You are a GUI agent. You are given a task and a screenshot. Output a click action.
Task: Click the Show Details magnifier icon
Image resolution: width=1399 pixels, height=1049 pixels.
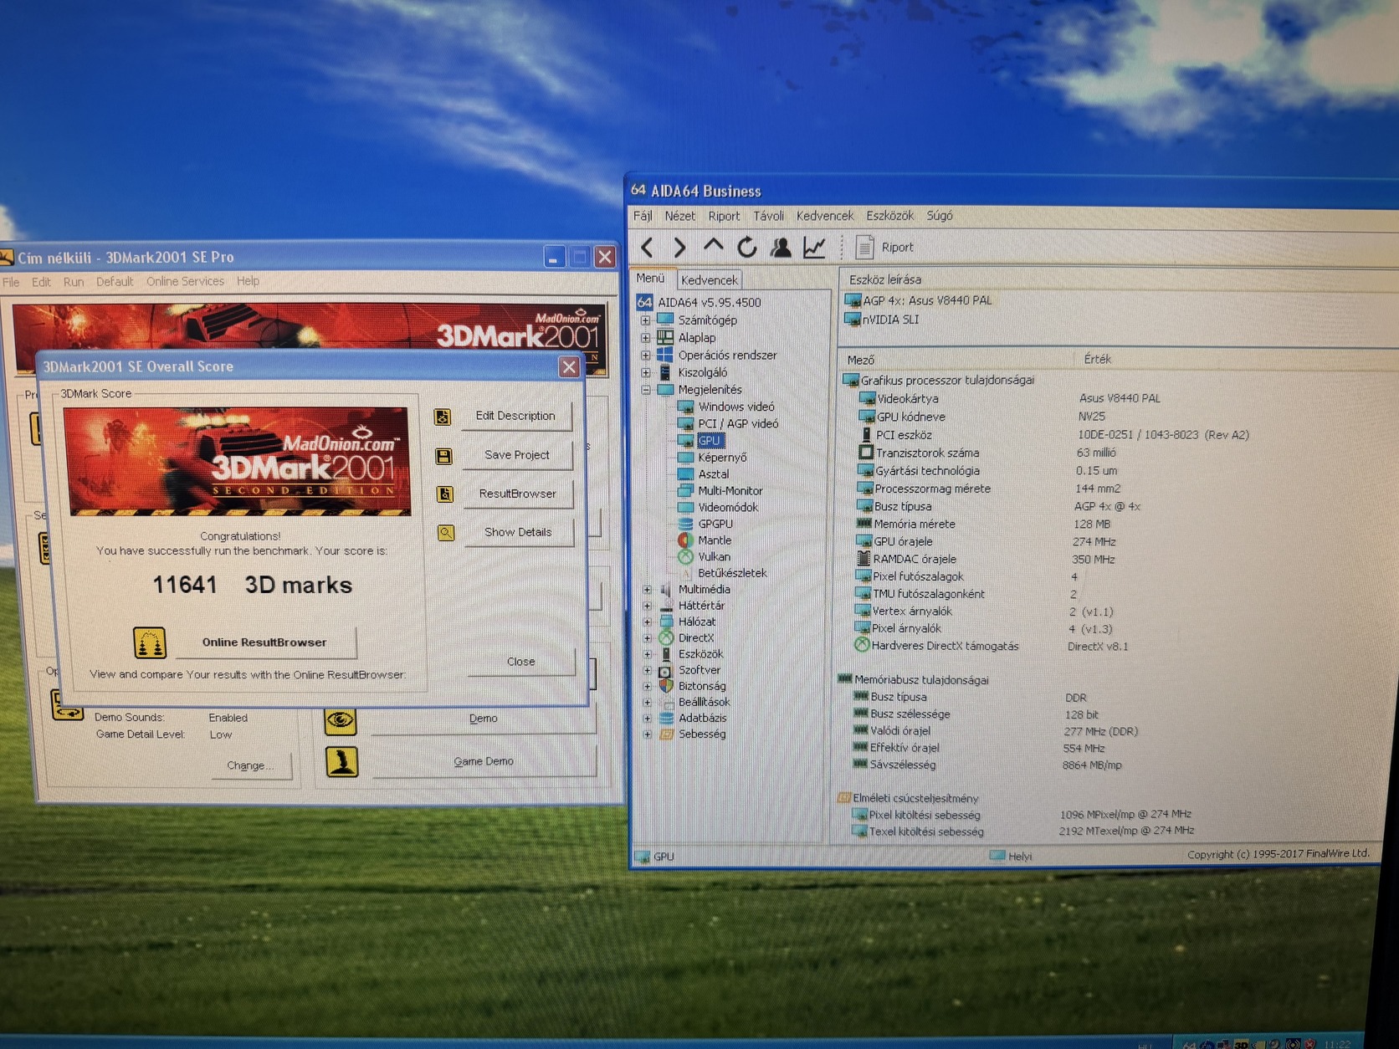[446, 533]
